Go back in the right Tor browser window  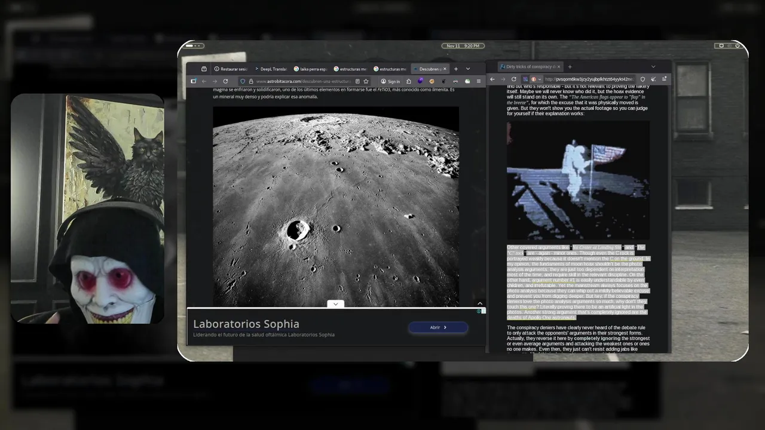tap(492, 79)
